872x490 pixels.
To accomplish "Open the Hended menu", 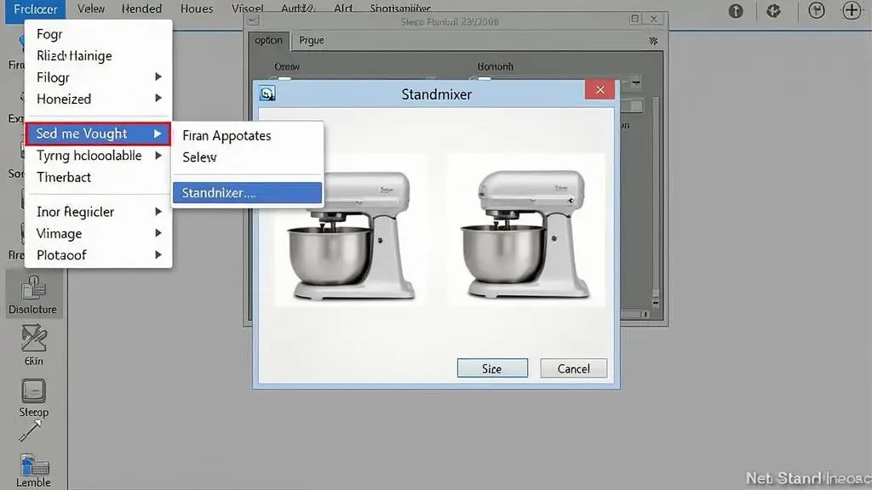I will coord(142,9).
